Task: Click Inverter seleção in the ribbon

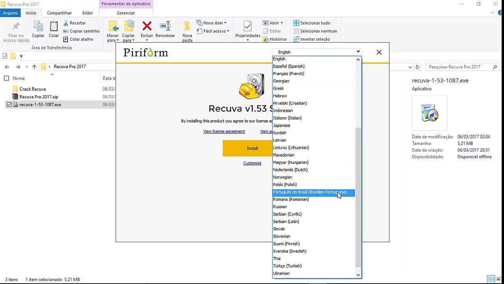Action: 312,39
